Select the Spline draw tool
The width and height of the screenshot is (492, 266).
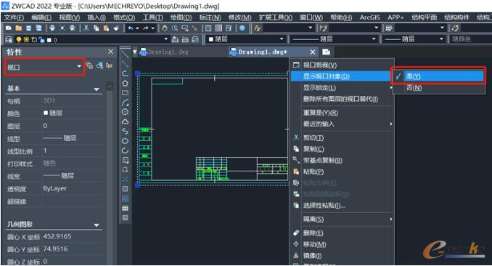[126, 131]
